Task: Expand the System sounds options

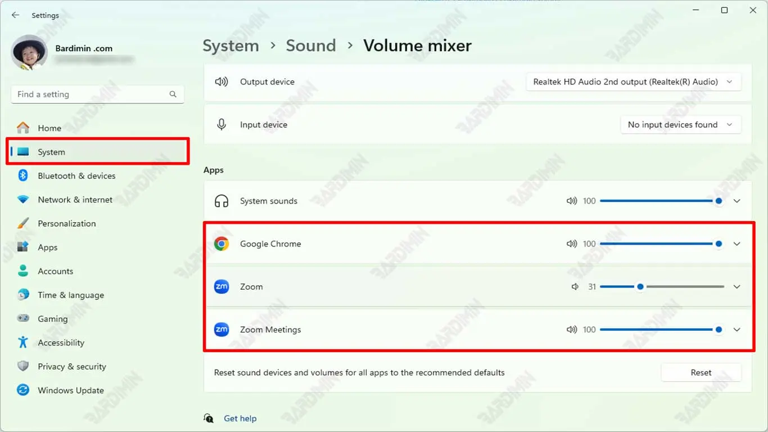Action: [737, 201]
